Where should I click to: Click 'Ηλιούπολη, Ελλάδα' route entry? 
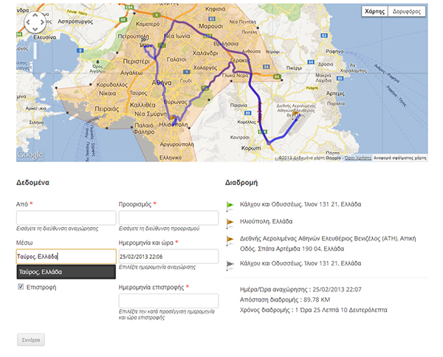click(266, 221)
